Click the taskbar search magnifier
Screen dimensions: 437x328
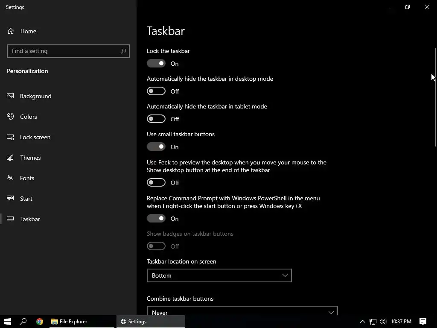(x=23, y=322)
